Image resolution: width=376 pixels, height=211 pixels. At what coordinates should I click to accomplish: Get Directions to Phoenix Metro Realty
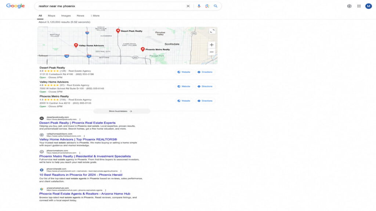click(x=205, y=101)
